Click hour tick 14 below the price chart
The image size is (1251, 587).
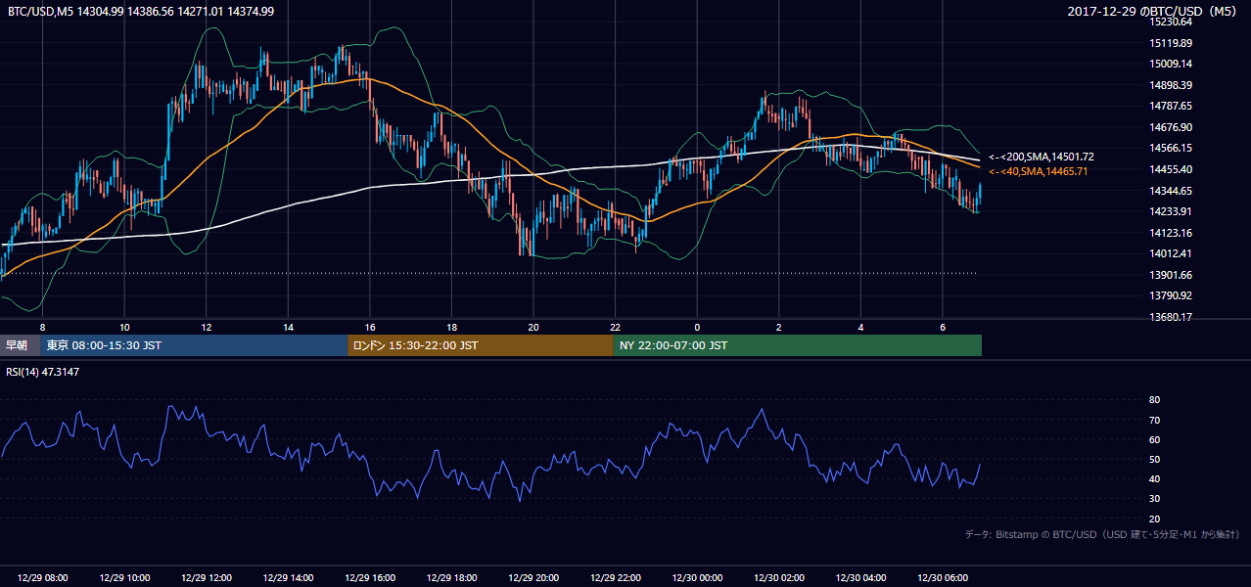click(289, 327)
